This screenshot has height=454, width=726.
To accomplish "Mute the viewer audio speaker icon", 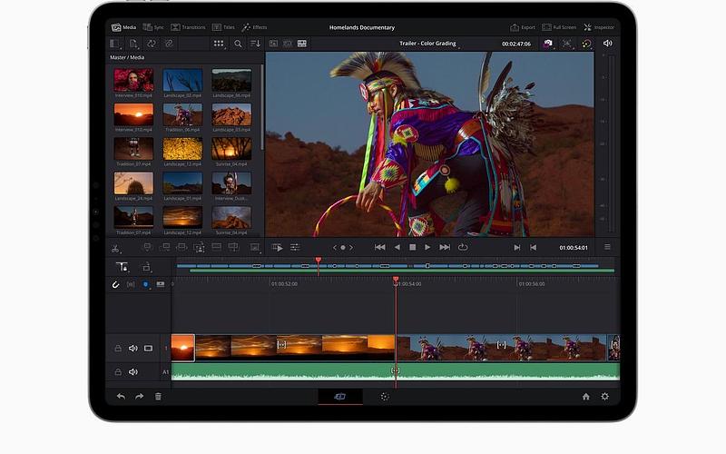I will [x=607, y=44].
